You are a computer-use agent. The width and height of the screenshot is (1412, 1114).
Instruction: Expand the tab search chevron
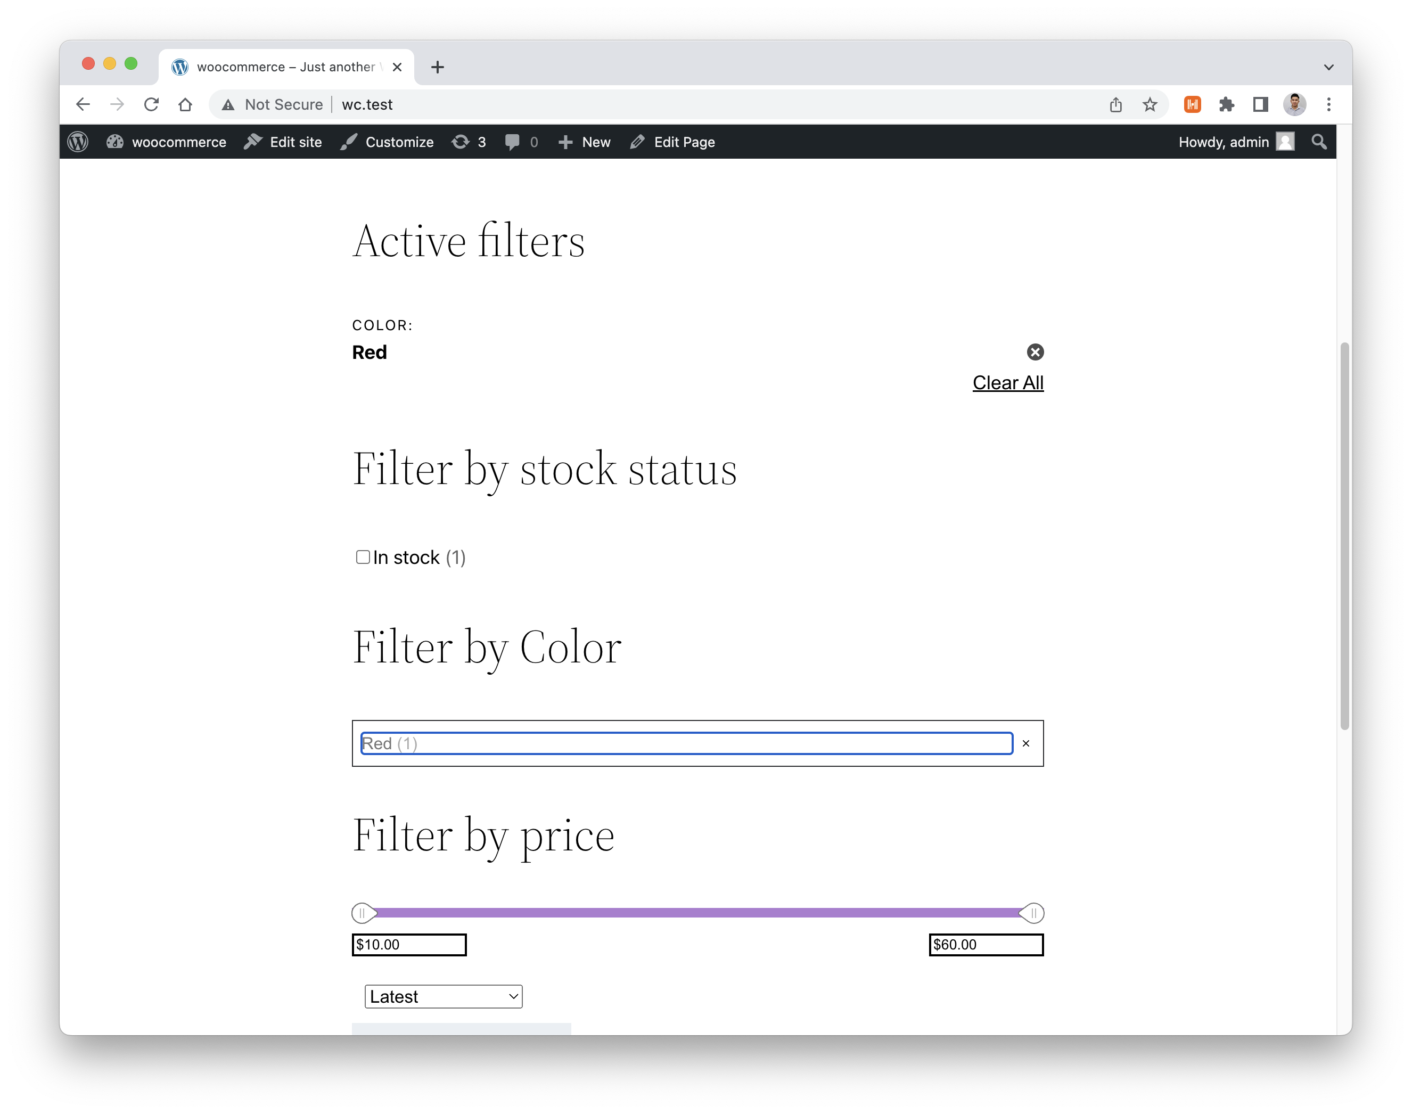(x=1328, y=67)
